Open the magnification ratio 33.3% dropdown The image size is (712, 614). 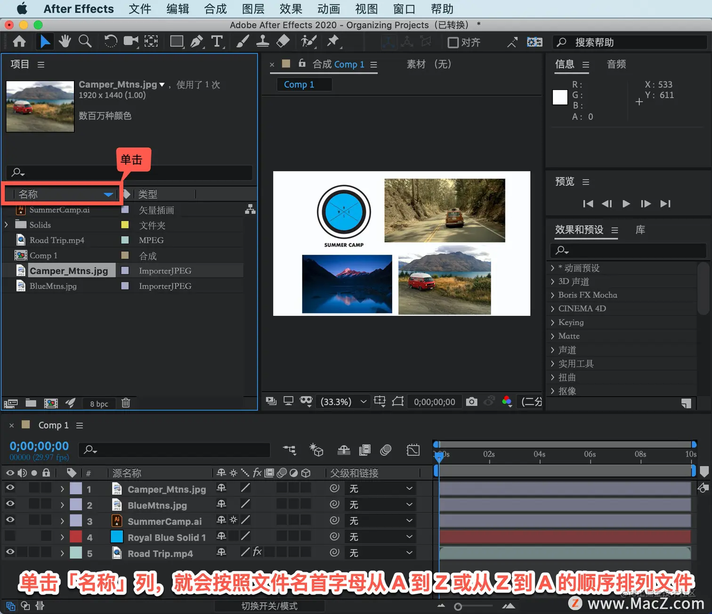click(x=343, y=402)
